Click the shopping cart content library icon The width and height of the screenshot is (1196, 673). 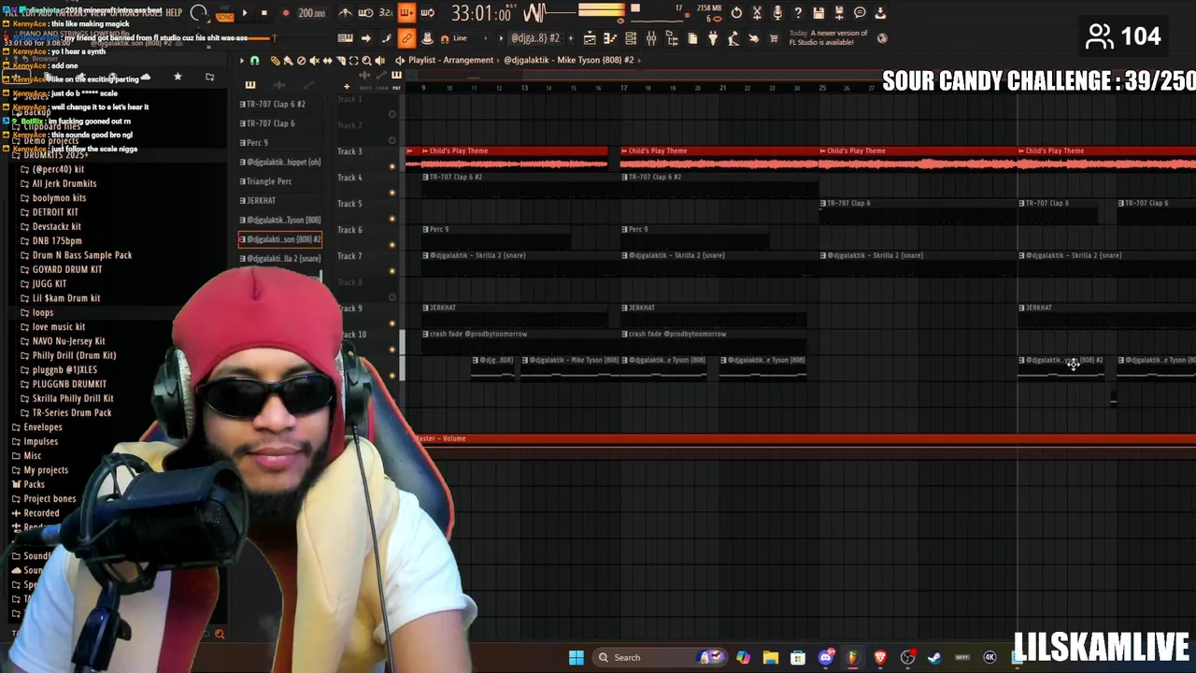[x=774, y=38]
